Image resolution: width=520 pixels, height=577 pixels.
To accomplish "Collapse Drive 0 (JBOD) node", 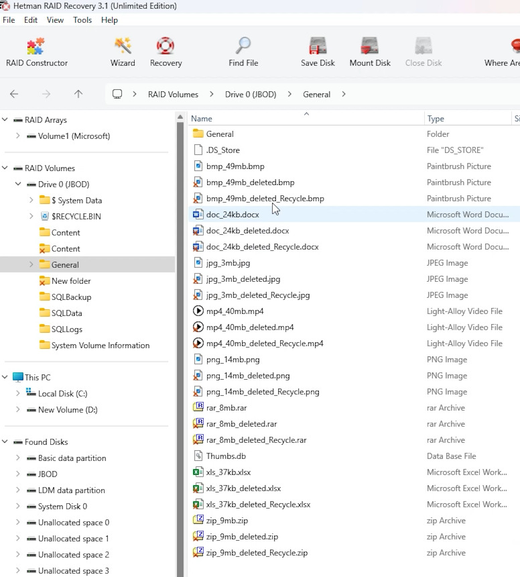I will 18,184.
